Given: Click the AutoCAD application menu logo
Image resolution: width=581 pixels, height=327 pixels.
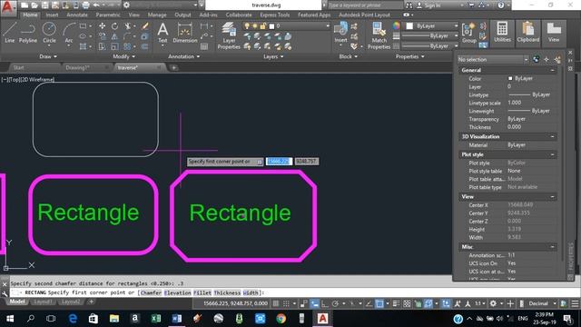Looking at the screenshot, I should [8, 7].
